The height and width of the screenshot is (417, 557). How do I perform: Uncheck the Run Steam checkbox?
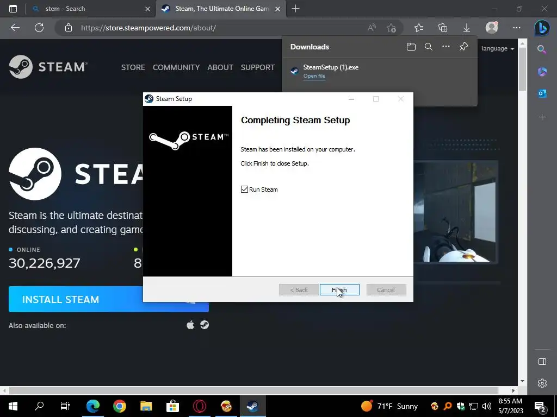point(244,189)
